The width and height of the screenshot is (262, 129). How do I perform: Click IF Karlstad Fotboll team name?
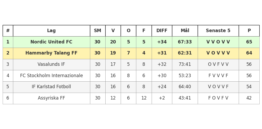coord(51,87)
